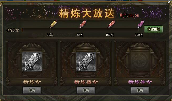Image resolution: width=172 pixels, height=101 pixels.
Task: Click the 300次 milestone label
Action: click(x=139, y=35)
